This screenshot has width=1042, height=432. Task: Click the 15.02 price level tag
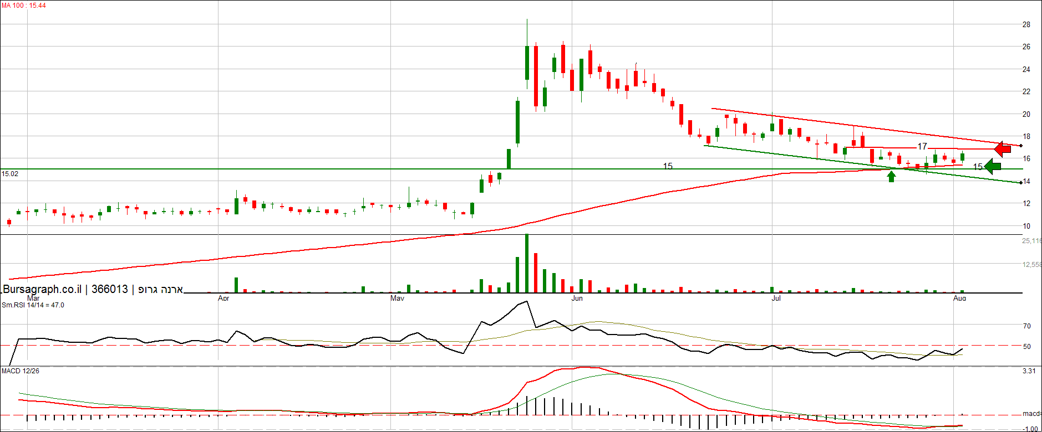tap(10, 174)
